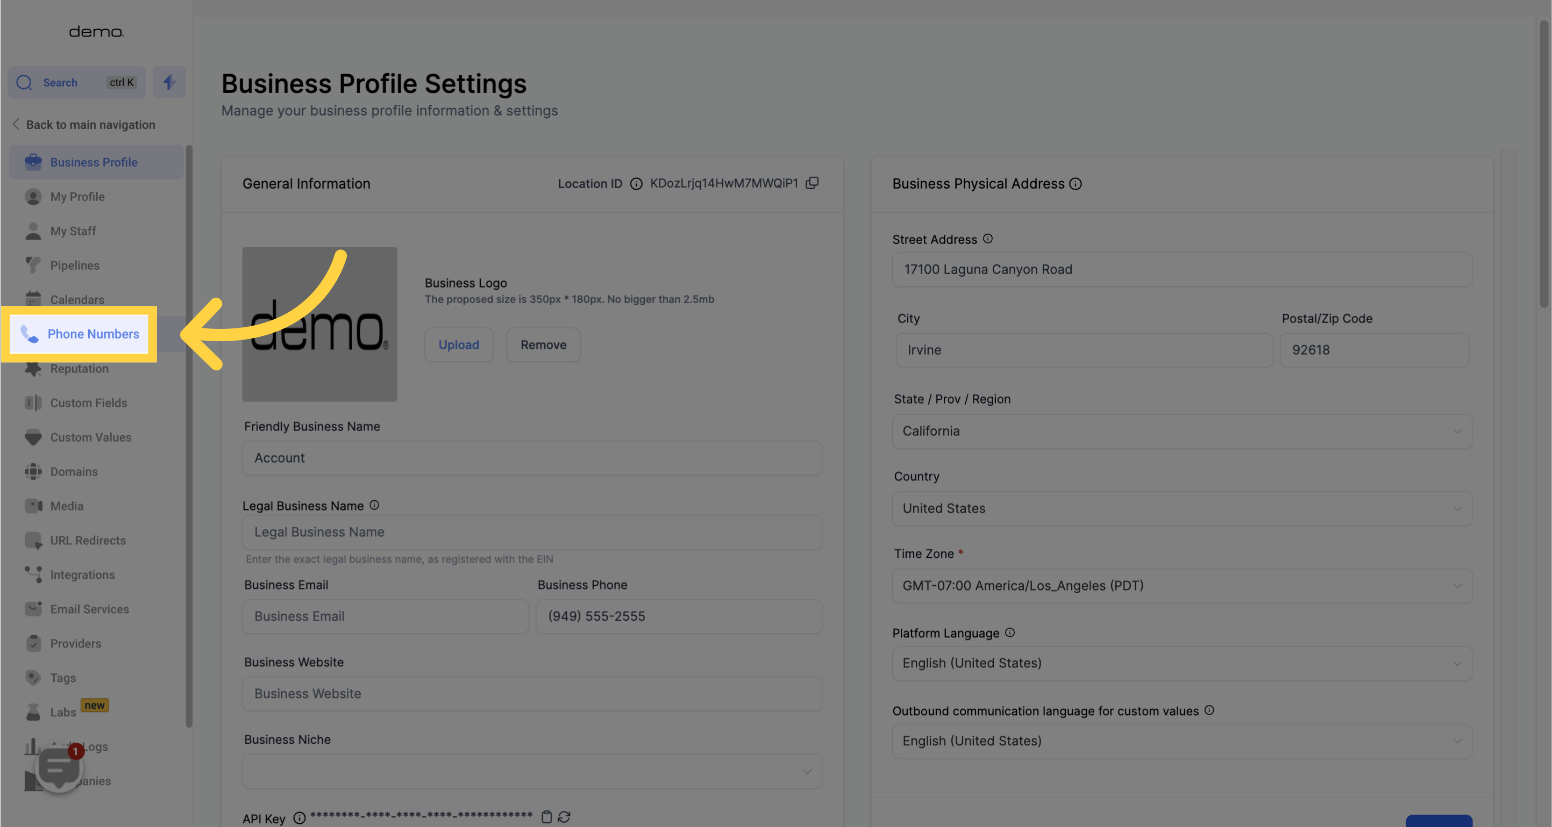Viewport: 1552px width, 827px height.
Task: Copy the API Key with clipboard icon
Action: coord(546,817)
